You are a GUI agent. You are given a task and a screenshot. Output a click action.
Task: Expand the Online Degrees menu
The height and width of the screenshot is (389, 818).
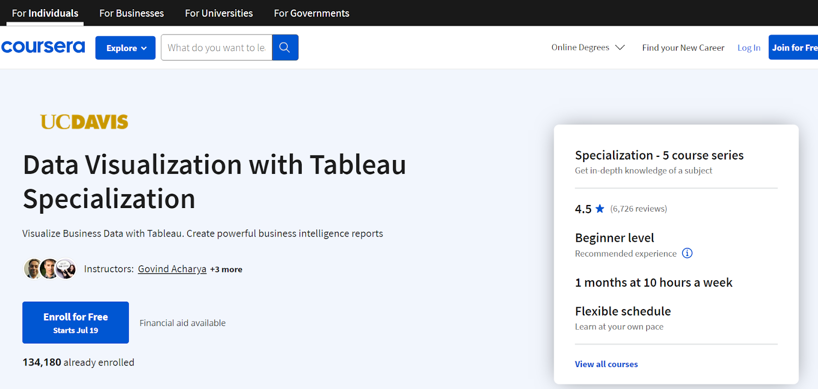point(588,48)
